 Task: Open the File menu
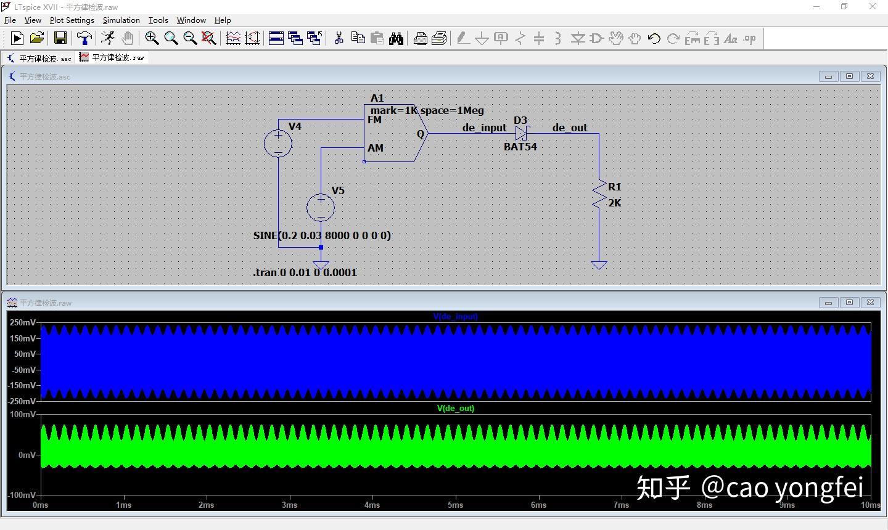(x=10, y=20)
